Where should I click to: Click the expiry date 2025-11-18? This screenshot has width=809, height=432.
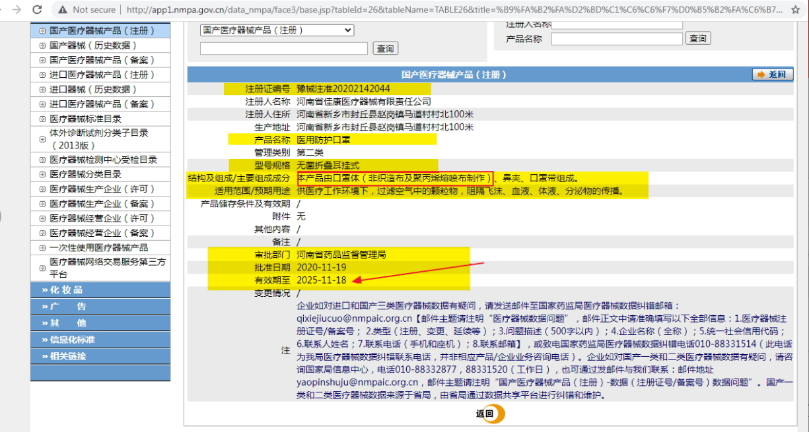click(322, 280)
